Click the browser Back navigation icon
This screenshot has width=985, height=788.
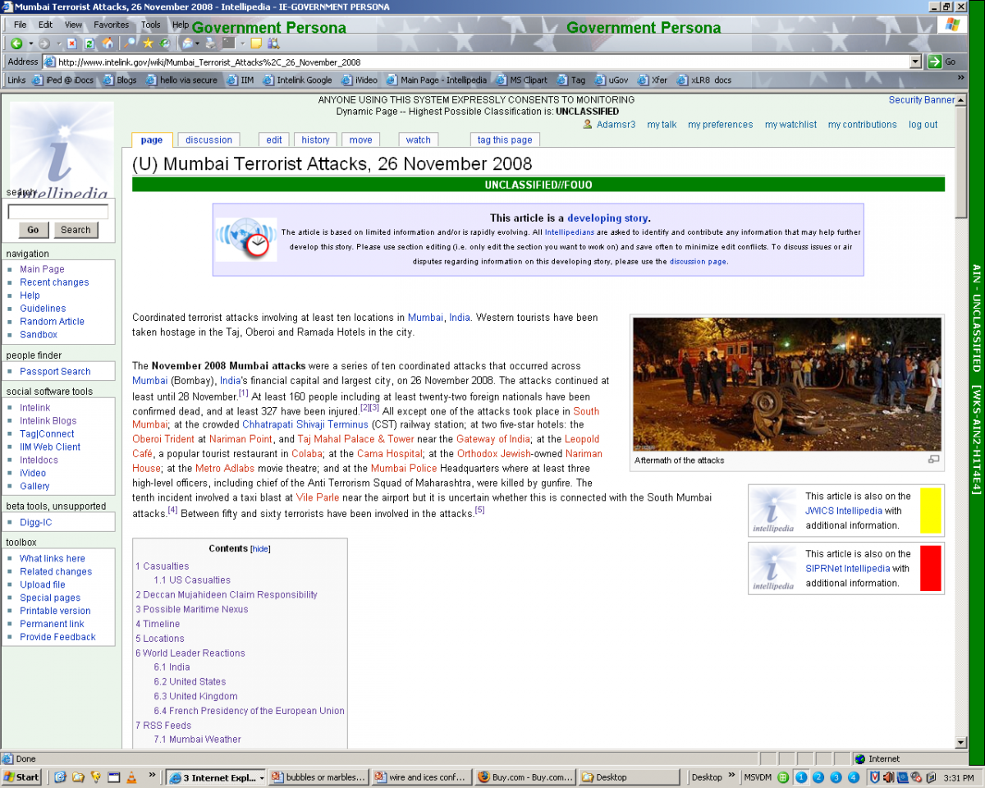pos(17,44)
